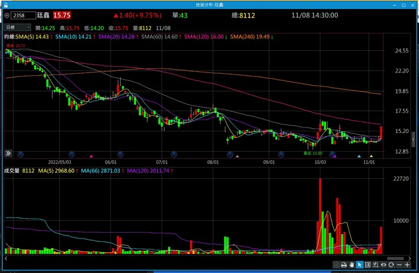
Task: Click the volume MA(120) 2011.74 label
Action: pos(148,170)
